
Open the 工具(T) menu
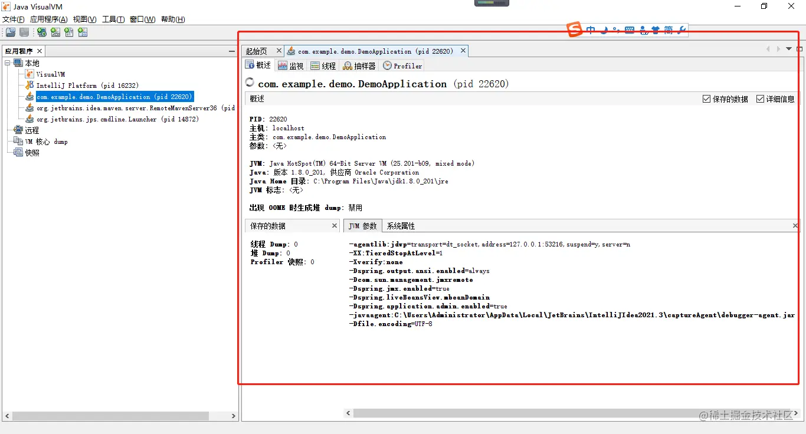[113, 19]
